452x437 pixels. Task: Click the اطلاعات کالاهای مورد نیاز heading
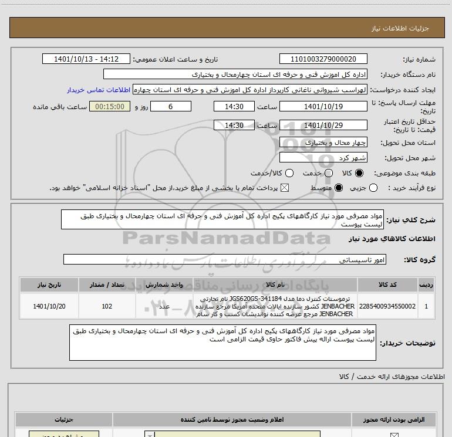(392, 239)
